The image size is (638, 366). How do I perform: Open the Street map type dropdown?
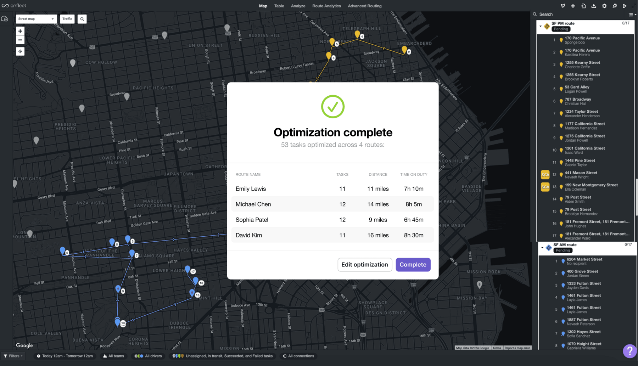pyautogui.click(x=36, y=19)
